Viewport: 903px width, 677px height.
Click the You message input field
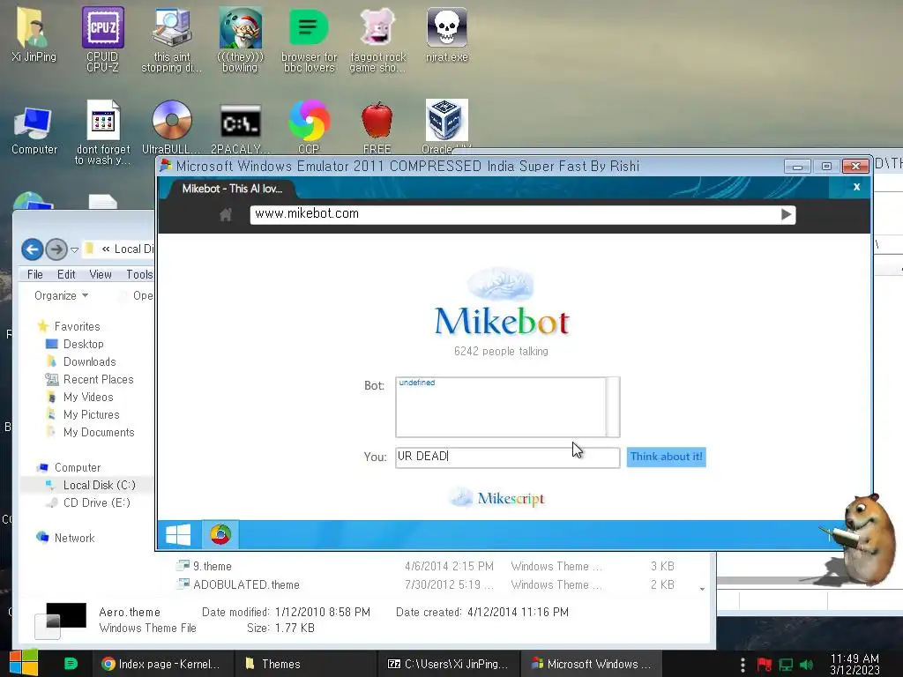pos(507,458)
